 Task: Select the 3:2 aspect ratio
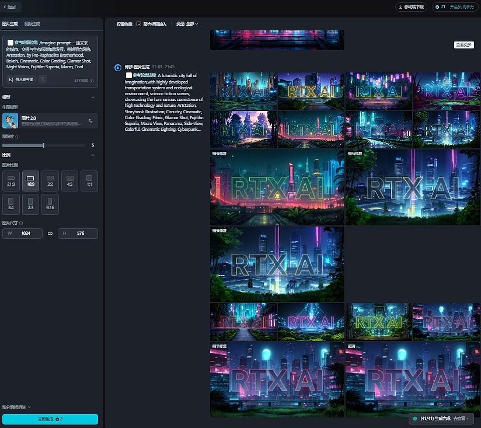point(50,181)
